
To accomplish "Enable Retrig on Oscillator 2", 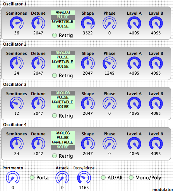I will click(x=55, y=75).
